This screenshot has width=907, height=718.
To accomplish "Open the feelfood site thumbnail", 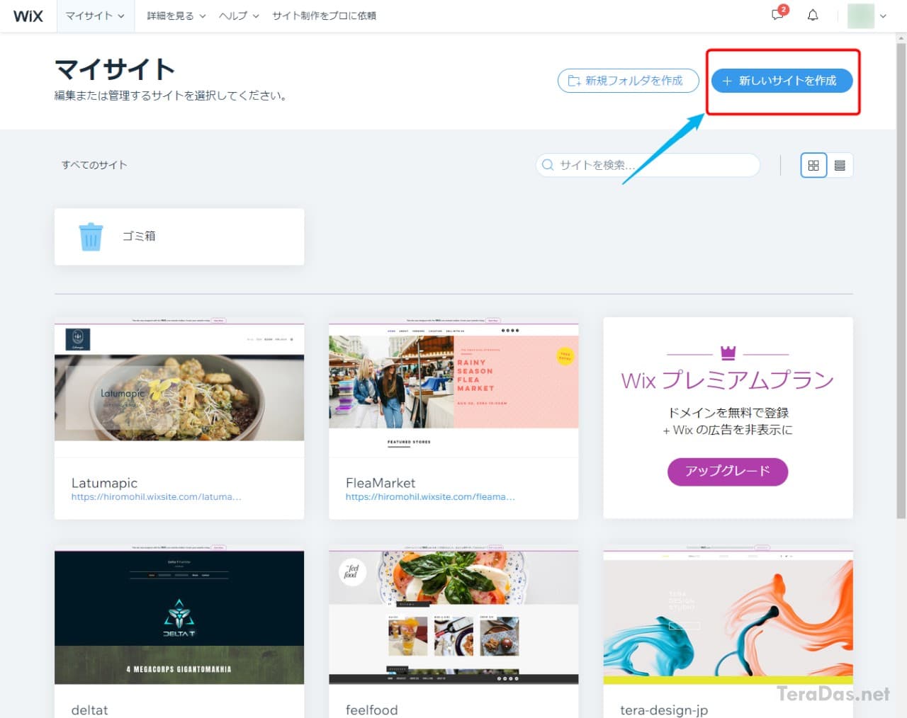I will [453, 615].
